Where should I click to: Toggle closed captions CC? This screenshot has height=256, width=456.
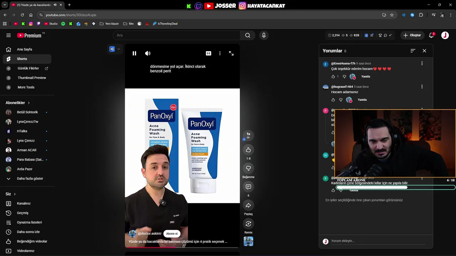click(208, 53)
